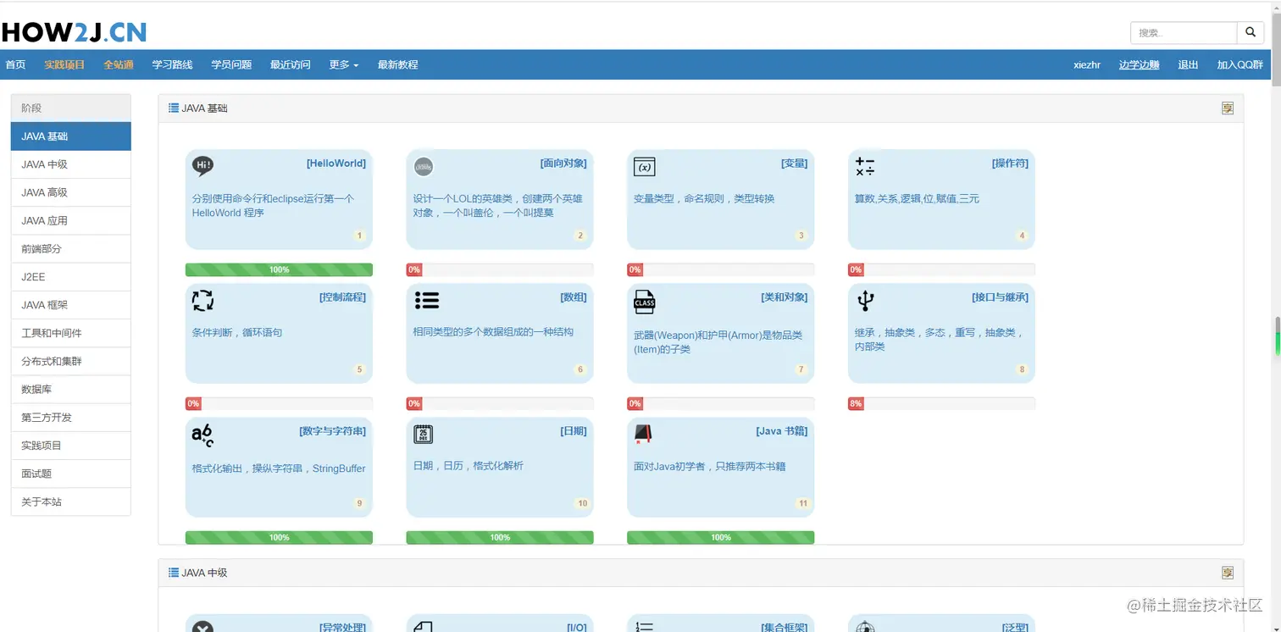Click the loop arrows icon on 控制流程 card
The width and height of the screenshot is (1281, 632).
(202, 300)
